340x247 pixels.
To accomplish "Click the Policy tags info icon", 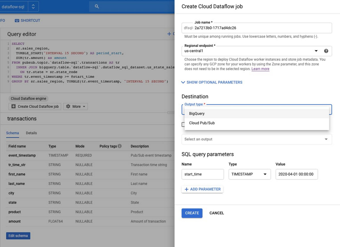I will click(120, 146).
